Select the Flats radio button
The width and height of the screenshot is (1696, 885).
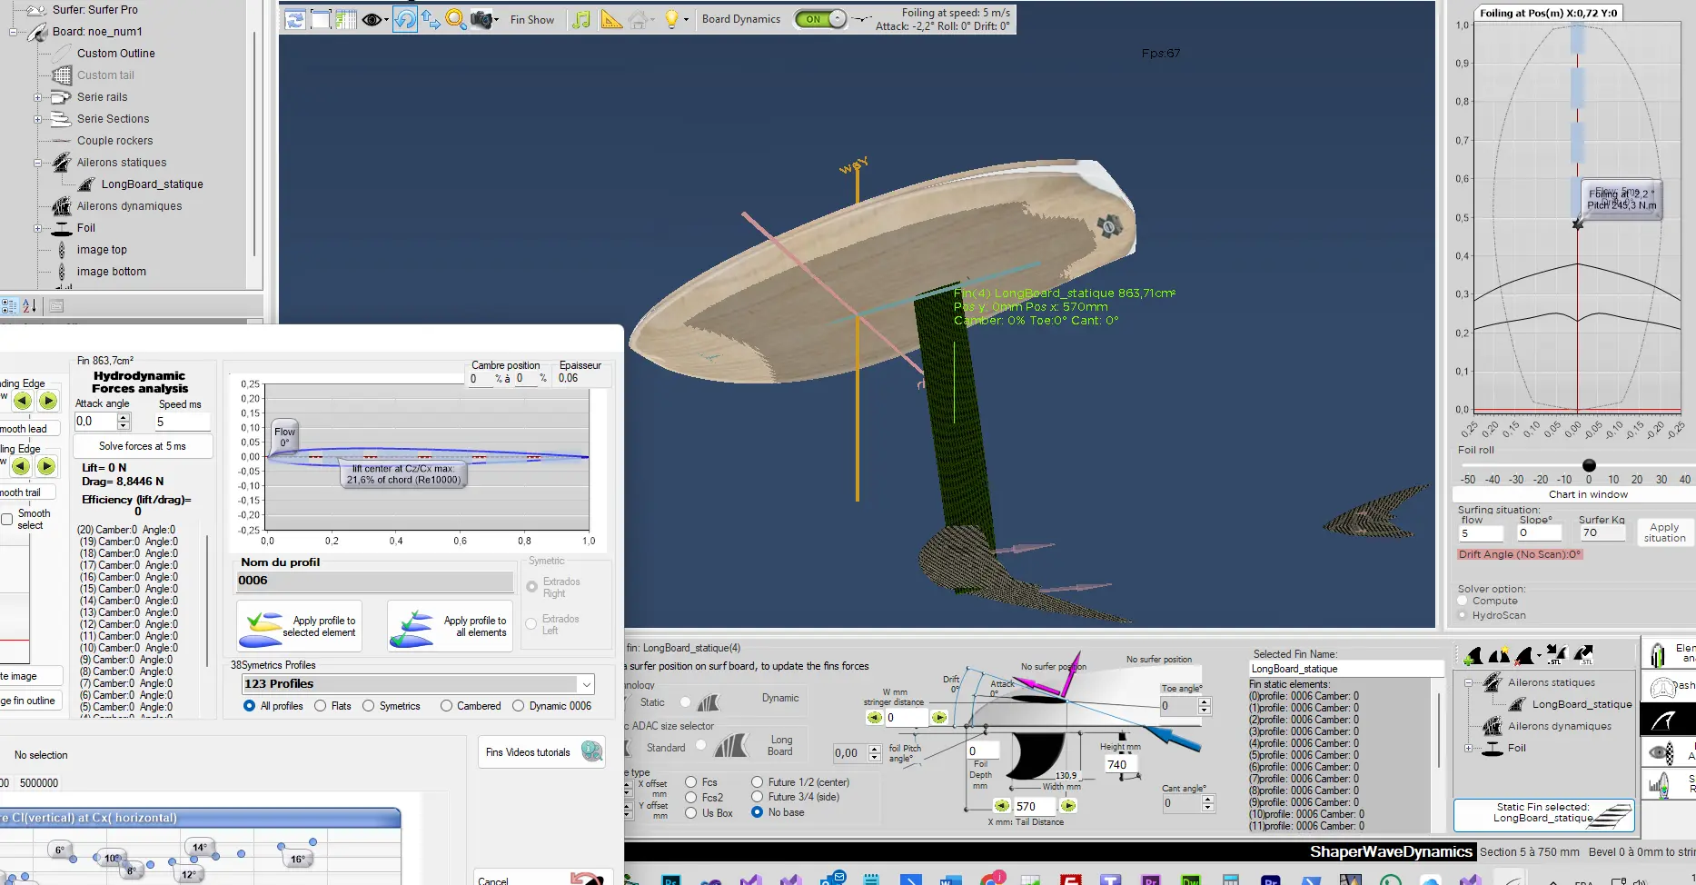(320, 706)
